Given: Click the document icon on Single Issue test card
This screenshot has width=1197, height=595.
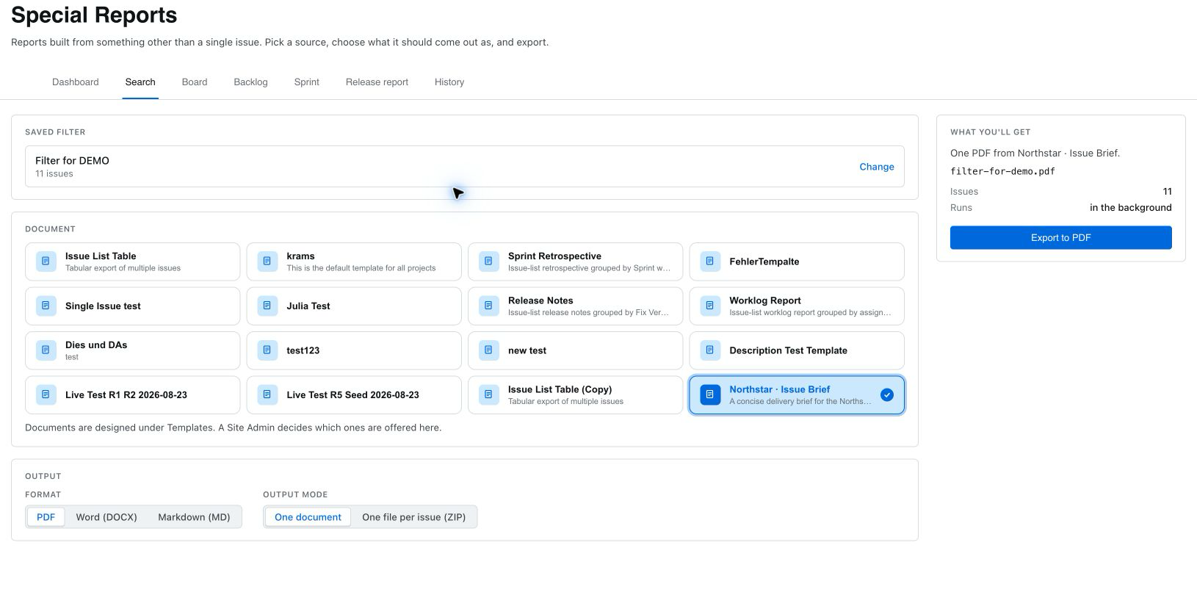Looking at the screenshot, I should (46, 306).
